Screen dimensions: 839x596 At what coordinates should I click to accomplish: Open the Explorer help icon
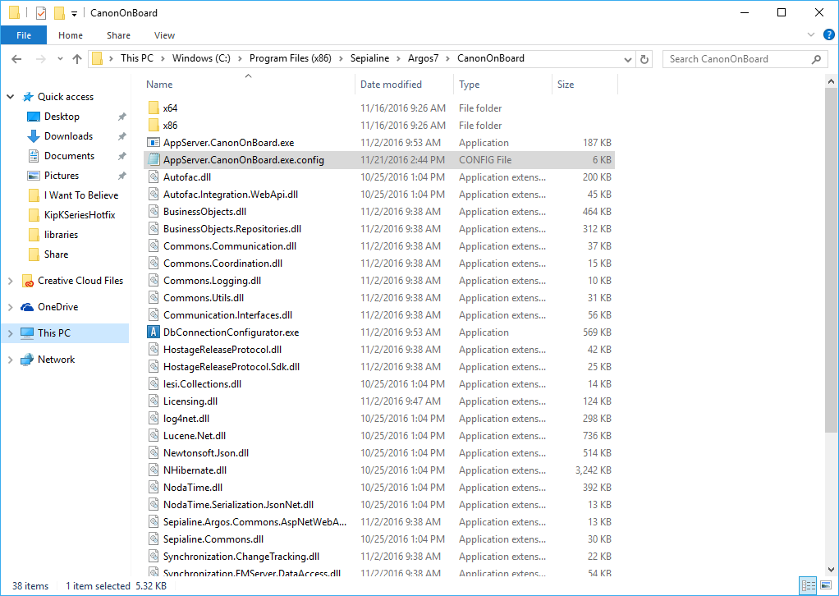tap(828, 35)
